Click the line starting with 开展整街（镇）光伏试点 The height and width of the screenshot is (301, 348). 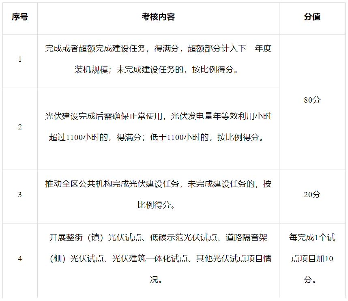pyautogui.click(x=158, y=238)
